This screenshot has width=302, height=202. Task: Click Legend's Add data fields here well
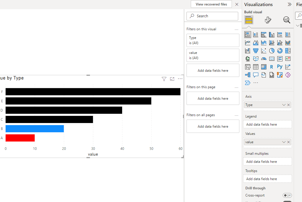267,124
